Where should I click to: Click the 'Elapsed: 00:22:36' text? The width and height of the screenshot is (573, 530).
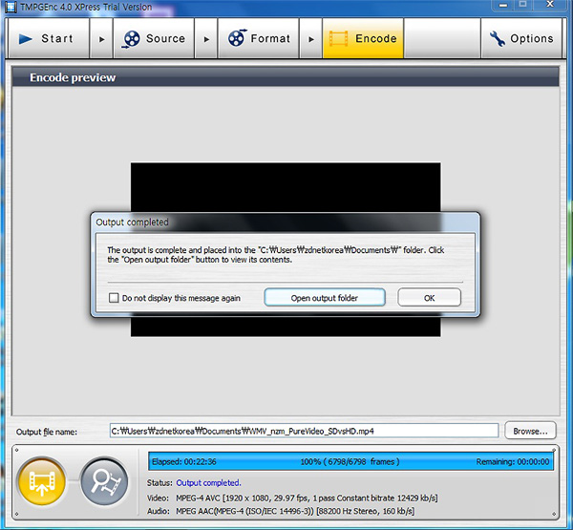click(183, 461)
